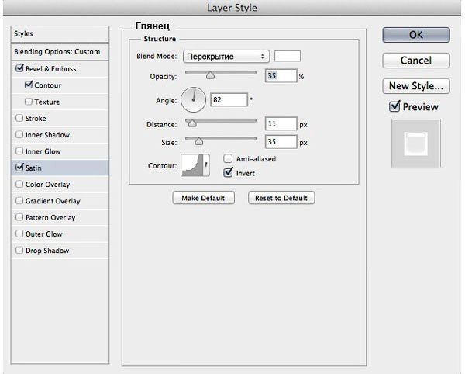Open the Contour curve thumbnail picker
465x374 pixels.
(x=192, y=165)
